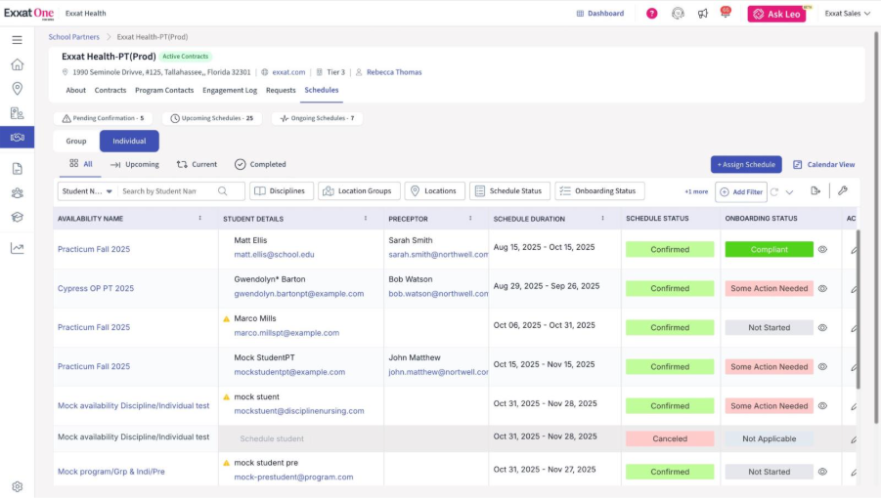Open the Student Name search-type dropdown
881x498 pixels.
[x=87, y=191]
